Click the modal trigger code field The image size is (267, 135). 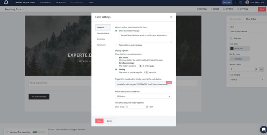(x=144, y=84)
